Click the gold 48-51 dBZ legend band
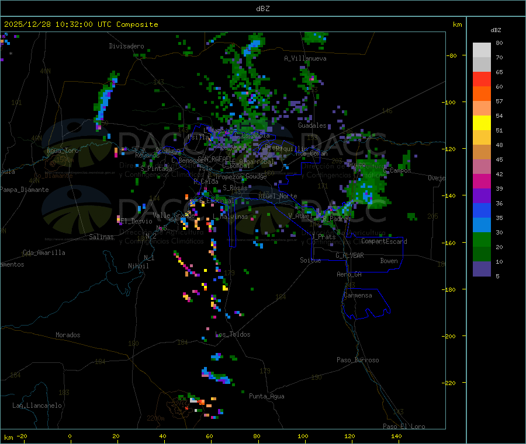This screenshot has width=526, height=444. (482, 138)
